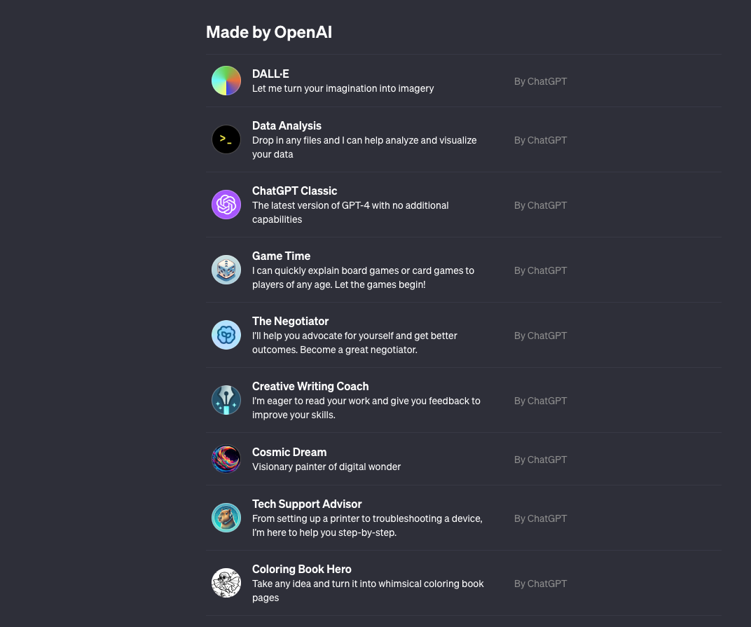Click the Coloring Book Hero description
The height and width of the screenshot is (627, 751).
coord(368,591)
